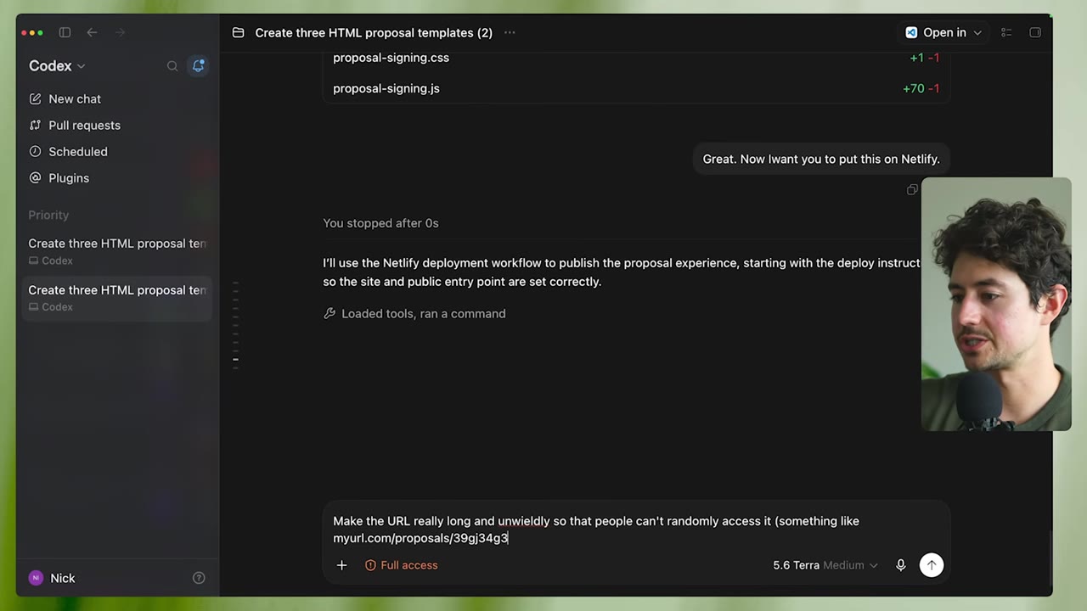Image resolution: width=1087 pixels, height=611 pixels.
Task: Click the 'You stopped after 0s' text
Action: coord(380,223)
